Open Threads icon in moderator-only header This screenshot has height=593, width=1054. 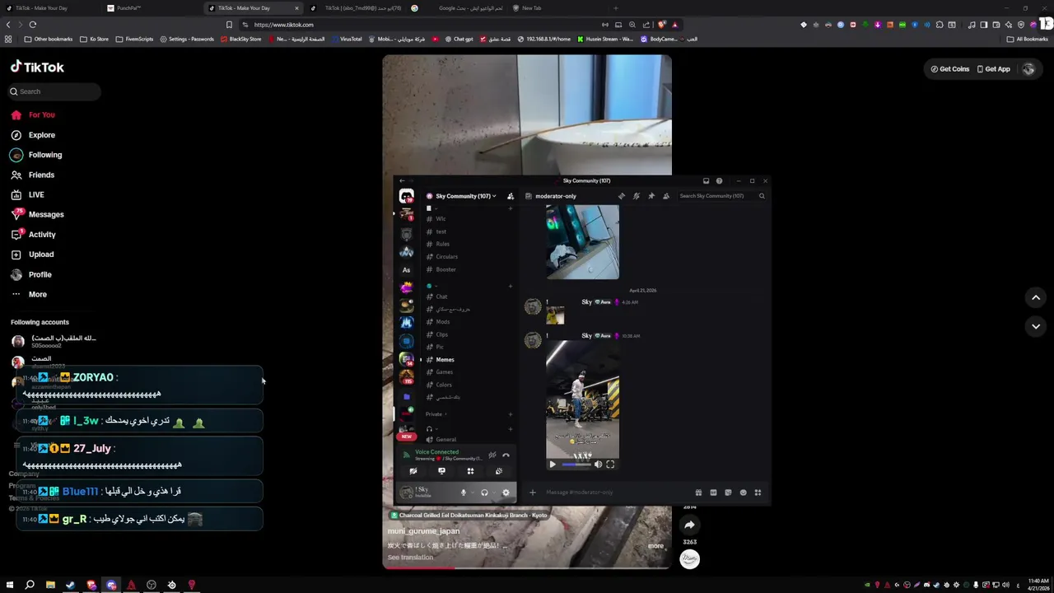(622, 196)
